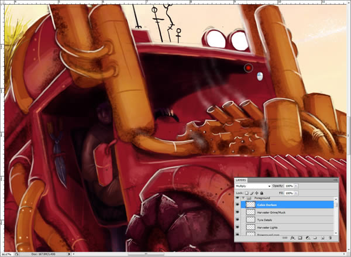
Task: Create new fill or adjustment layer
Action: [308, 238]
